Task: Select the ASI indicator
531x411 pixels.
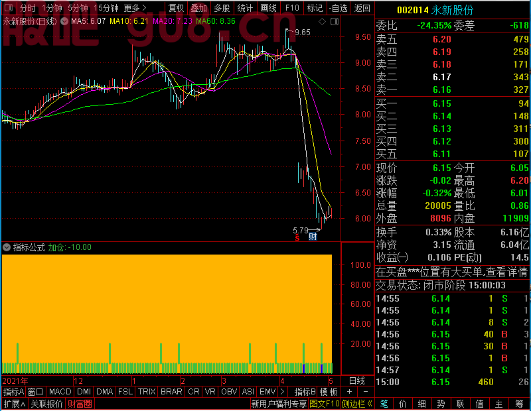Action: [248, 392]
